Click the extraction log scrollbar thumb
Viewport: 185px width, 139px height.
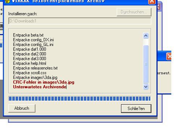click(x=146, y=64)
